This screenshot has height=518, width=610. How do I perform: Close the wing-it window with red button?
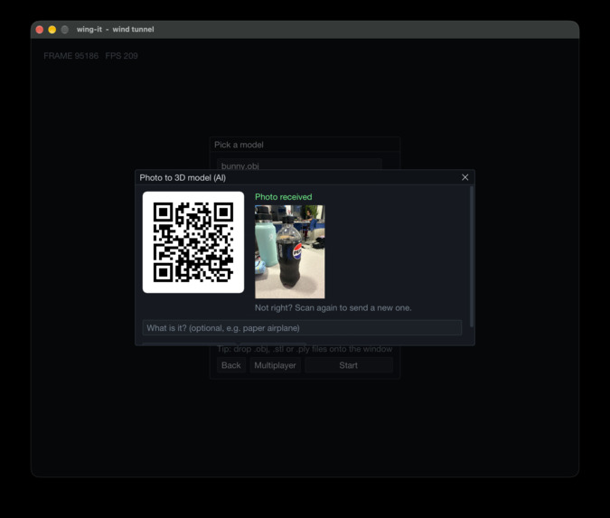click(40, 30)
